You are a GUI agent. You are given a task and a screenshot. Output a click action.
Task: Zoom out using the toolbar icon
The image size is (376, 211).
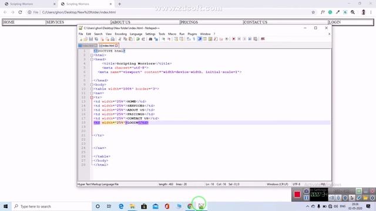pos(169,39)
